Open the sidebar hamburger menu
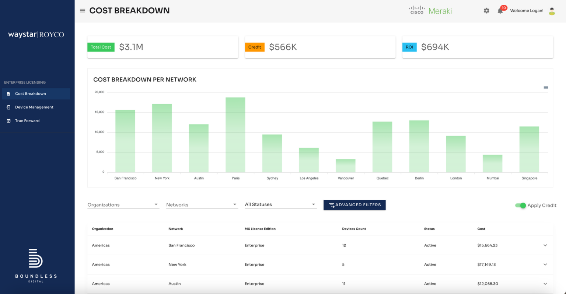Screen dimensions: 566x294 pos(83,10)
